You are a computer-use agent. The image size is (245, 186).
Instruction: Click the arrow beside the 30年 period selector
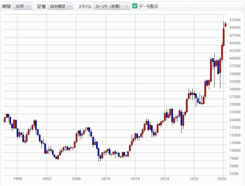pos(29,6)
